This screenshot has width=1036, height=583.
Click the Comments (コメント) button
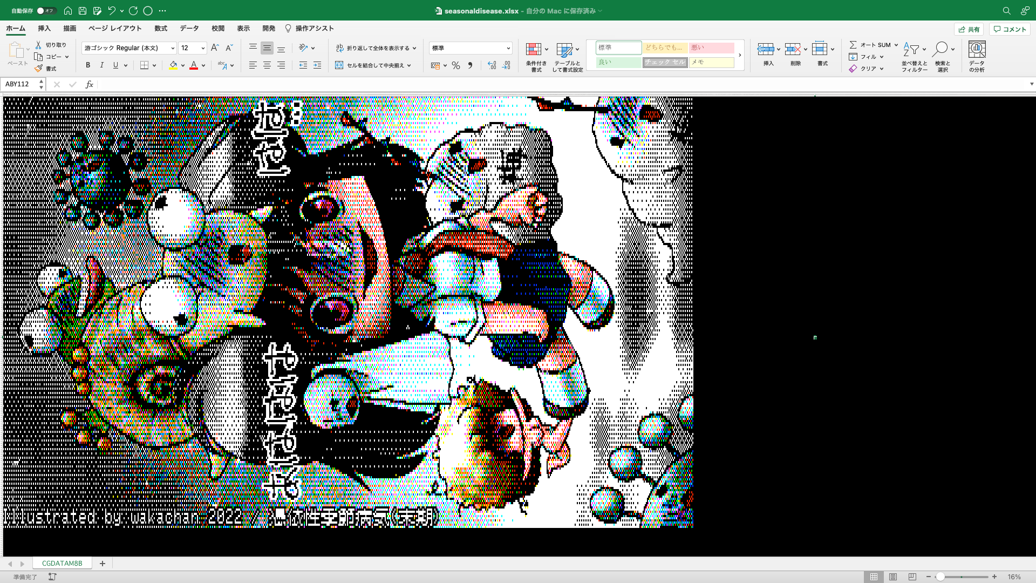[x=1010, y=29]
